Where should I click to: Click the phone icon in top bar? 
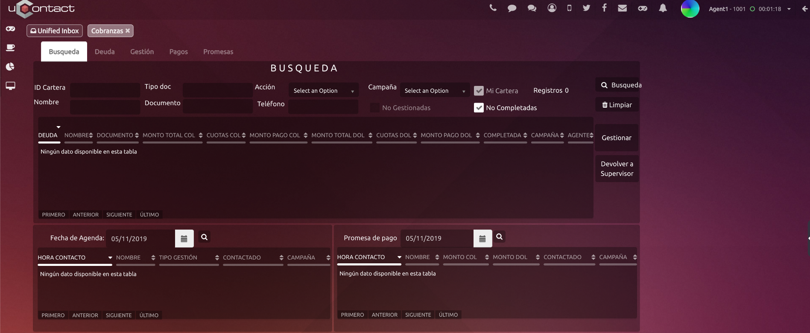click(x=493, y=8)
